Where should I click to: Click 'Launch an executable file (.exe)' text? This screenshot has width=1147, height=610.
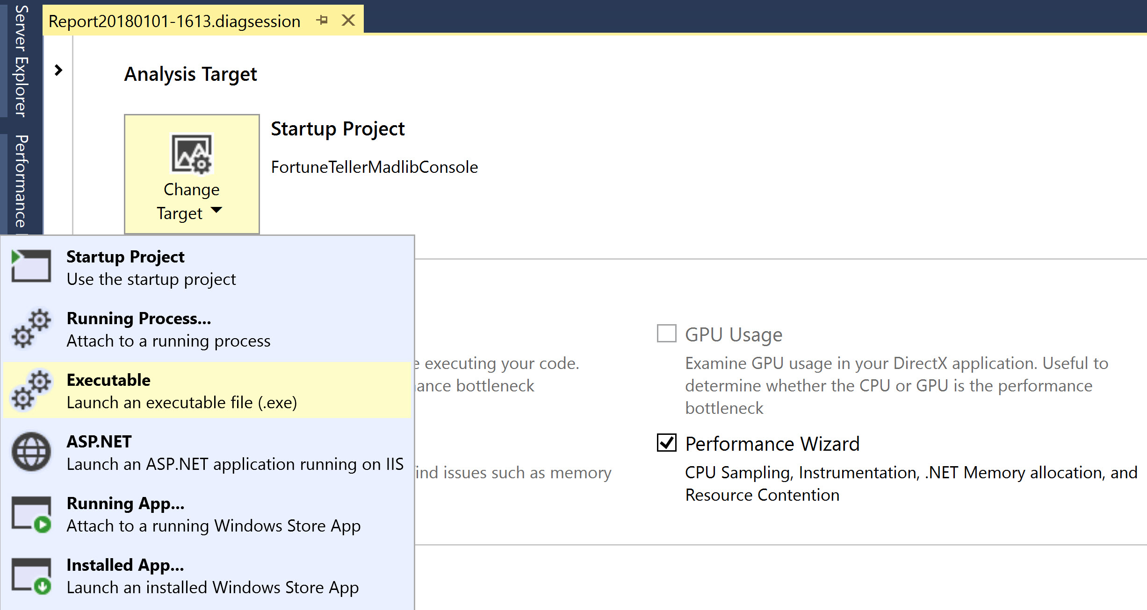[182, 403]
